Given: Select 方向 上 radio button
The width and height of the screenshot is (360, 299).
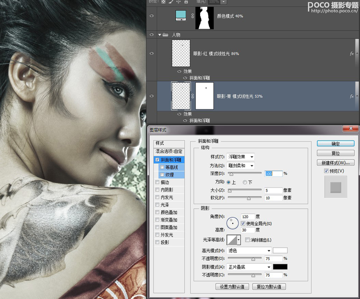Looking at the screenshot, I should click(228, 182).
